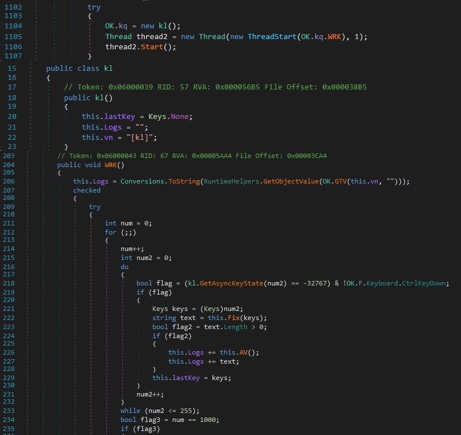Click the this.Logs empty string assignment on line 21
This screenshot has width=461, height=435.
tap(114, 127)
